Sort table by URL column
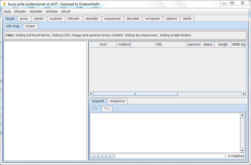The image size is (251, 165). tap(159, 44)
